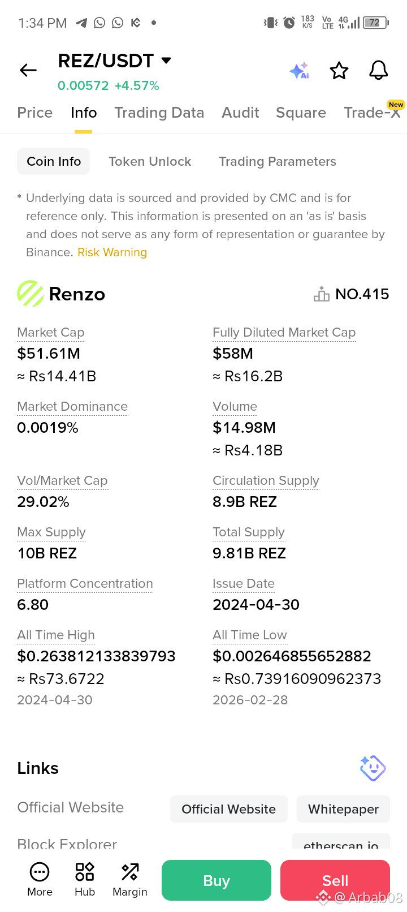Toggle the favorite star for REZ/USDT
Image resolution: width=407 pixels, height=912 pixels.
point(339,71)
